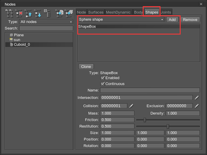The image size is (207, 155).
Task: Switch to the Surfaces tab
Action: pyautogui.click(x=96, y=12)
